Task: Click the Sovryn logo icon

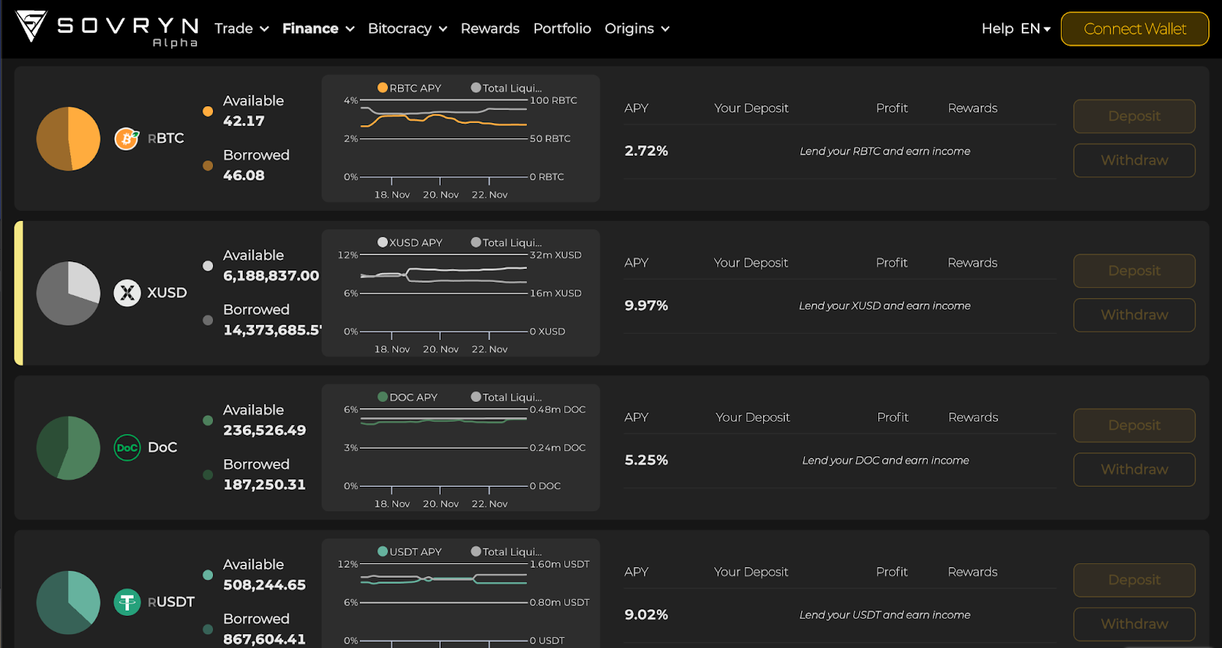Action: [31, 26]
